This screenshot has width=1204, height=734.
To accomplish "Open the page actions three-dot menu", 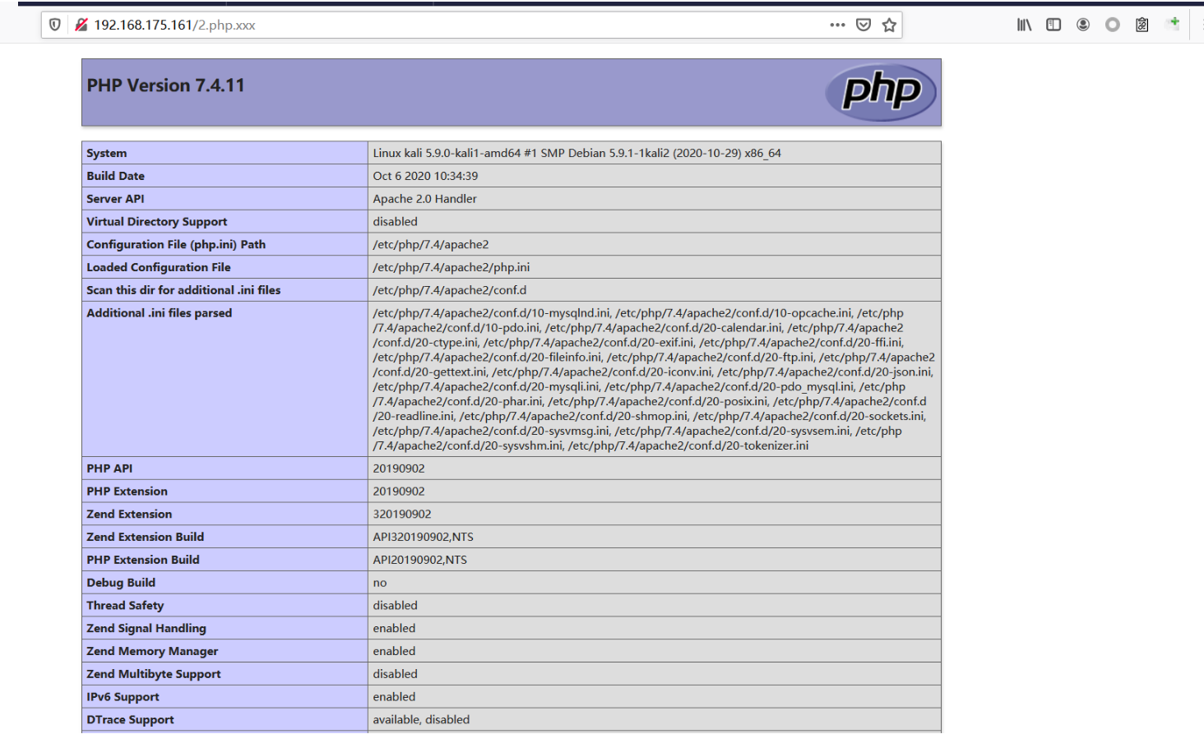I will click(x=837, y=25).
